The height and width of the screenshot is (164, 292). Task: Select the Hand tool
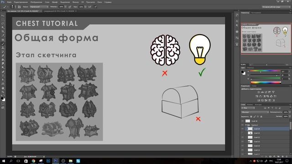click(3, 88)
